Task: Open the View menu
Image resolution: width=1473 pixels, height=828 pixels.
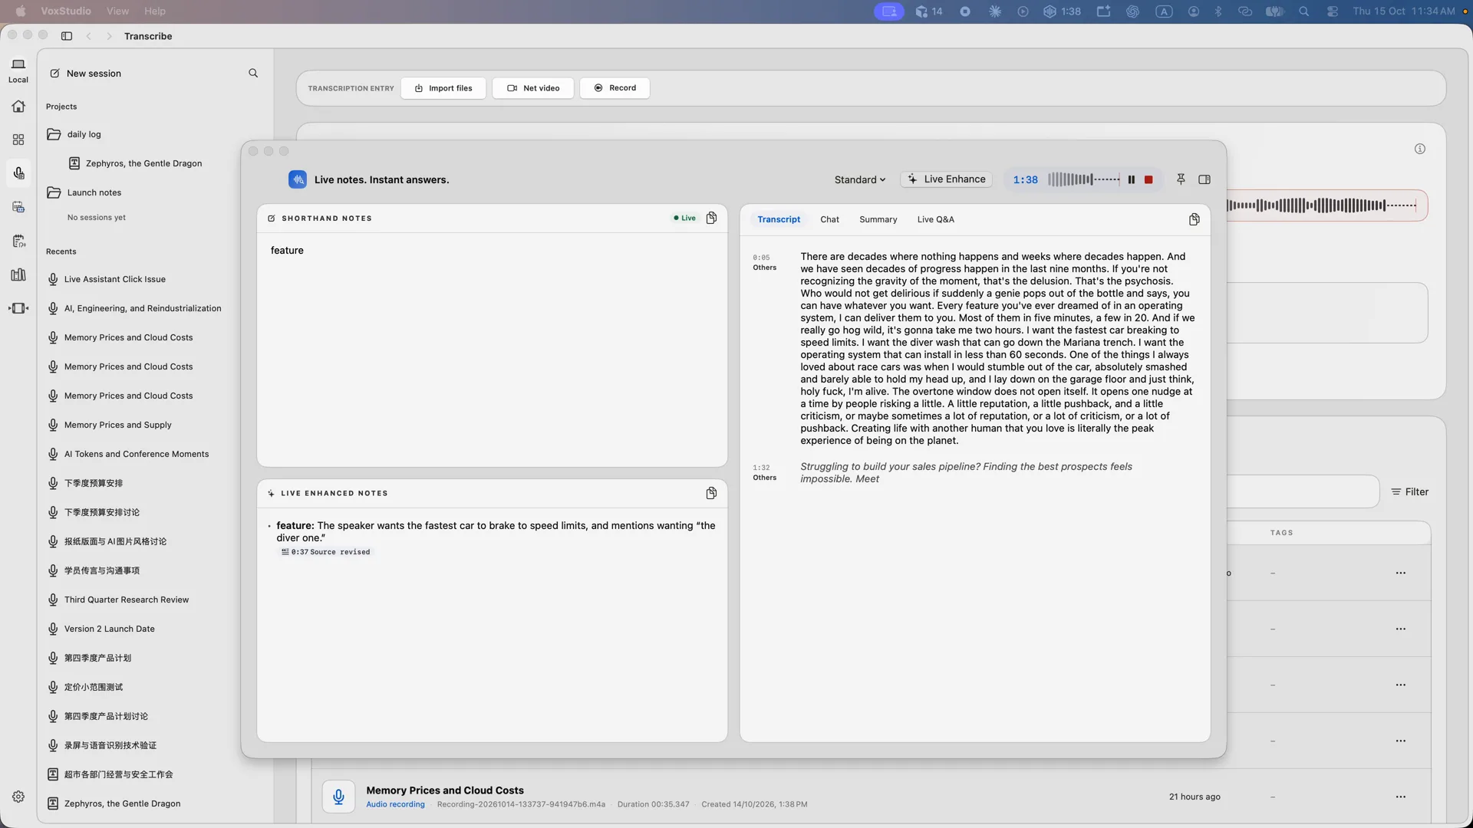Action: [117, 11]
